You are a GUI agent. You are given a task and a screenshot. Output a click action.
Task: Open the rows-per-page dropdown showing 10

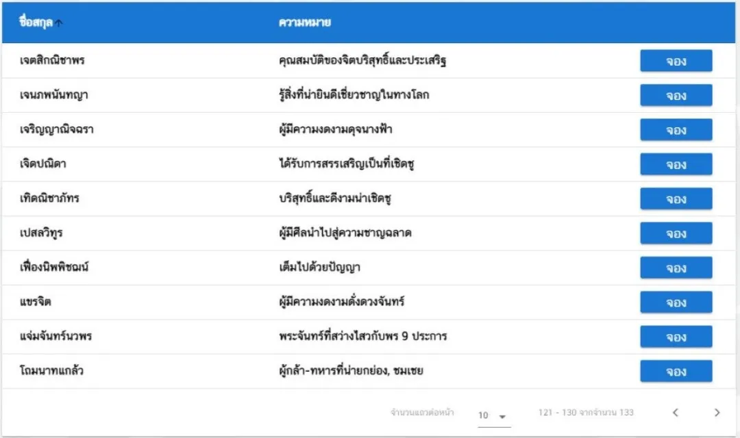[493, 415]
